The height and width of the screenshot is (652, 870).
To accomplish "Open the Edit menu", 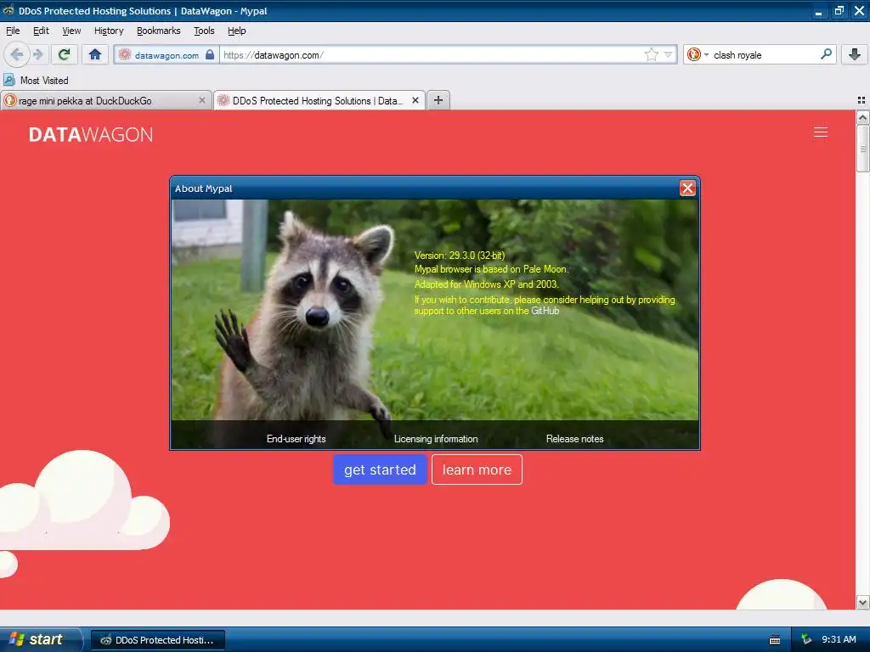I will coord(41,31).
